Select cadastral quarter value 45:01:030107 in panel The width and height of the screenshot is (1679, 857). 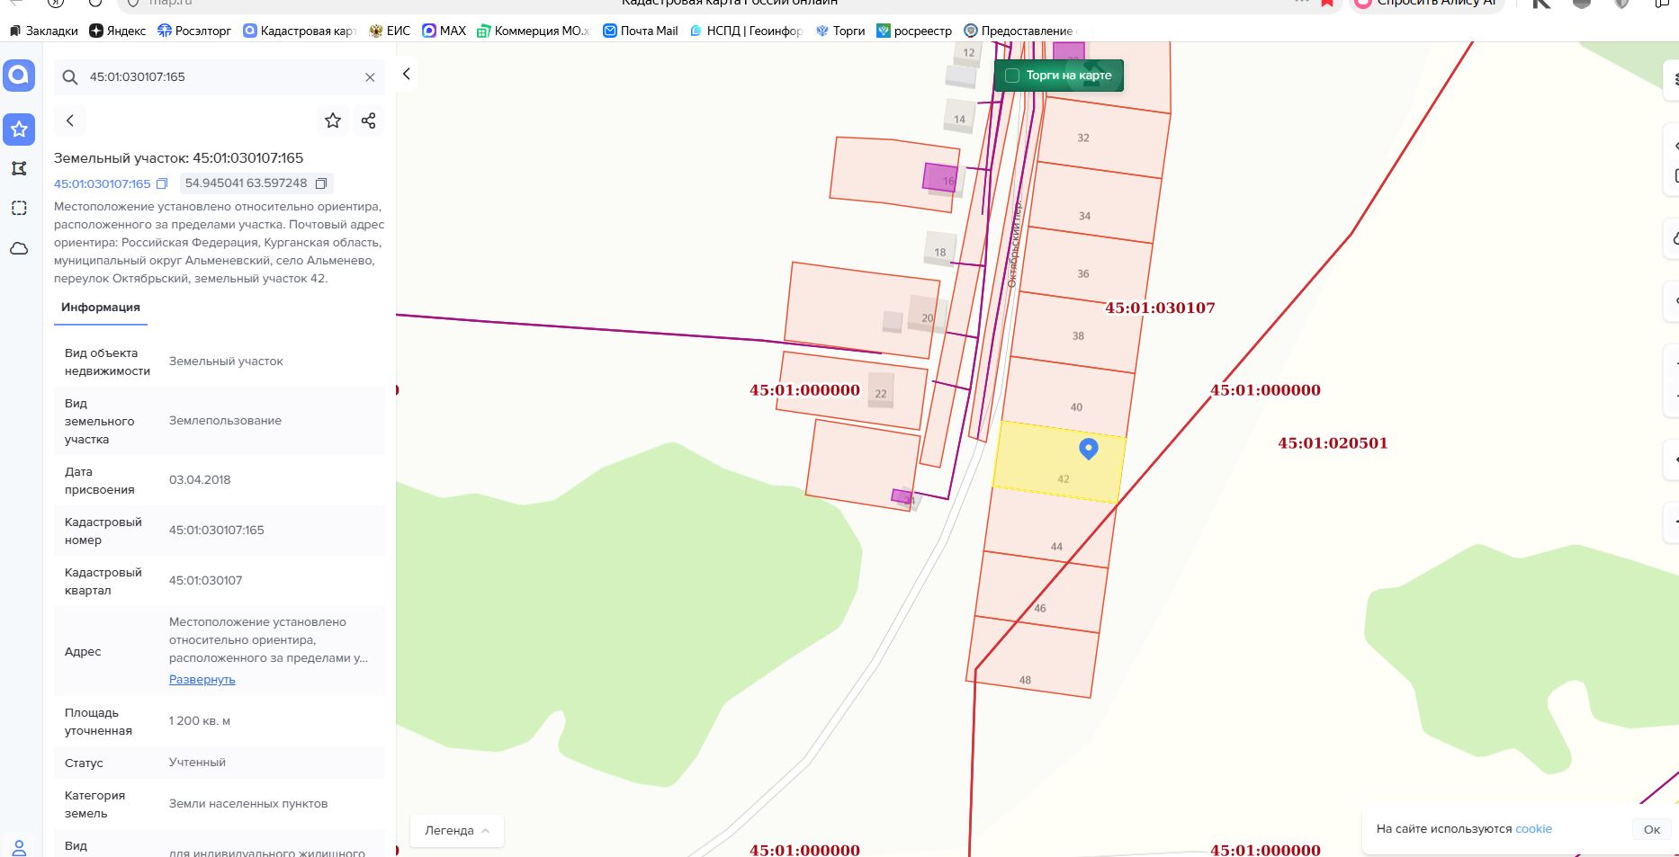205,581
